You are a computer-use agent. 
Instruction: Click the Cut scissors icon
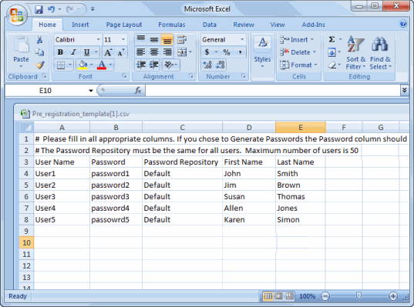click(x=39, y=40)
